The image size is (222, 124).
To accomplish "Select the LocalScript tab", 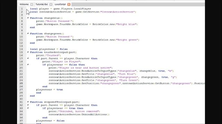I will click(60, 4).
